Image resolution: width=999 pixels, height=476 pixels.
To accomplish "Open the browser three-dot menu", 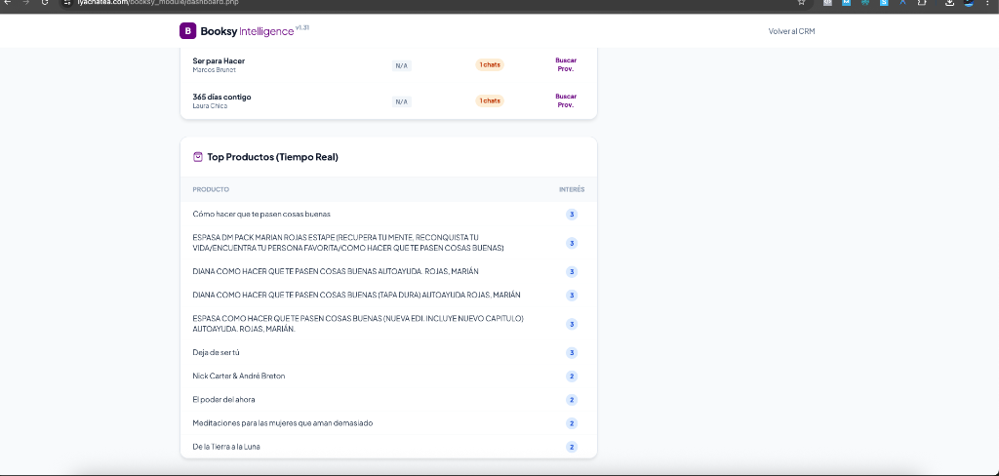I will [x=988, y=3].
